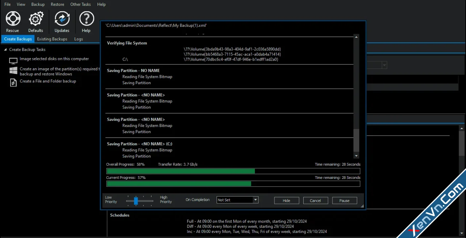The height and width of the screenshot is (238, 466).
Task: Switch to the Logs tab
Action: pyautogui.click(x=79, y=39)
